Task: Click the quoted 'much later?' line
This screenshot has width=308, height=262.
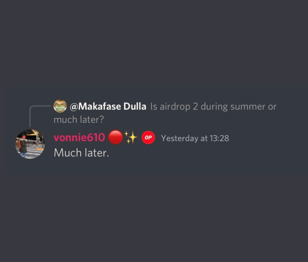Action: [79, 119]
